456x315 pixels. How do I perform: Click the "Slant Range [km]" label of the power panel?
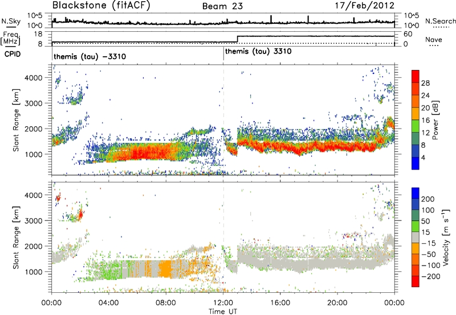(16, 120)
